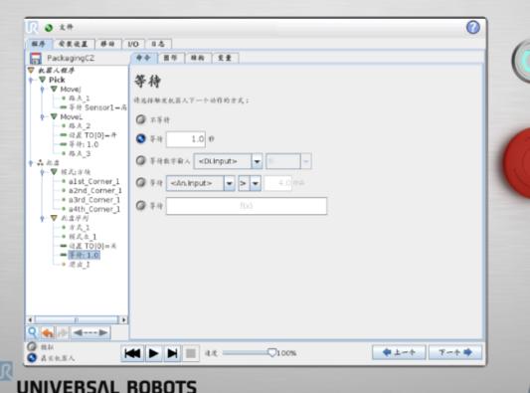The height and width of the screenshot is (393, 530).
Task: Click the speed slider handle at 100%
Action: tap(271, 353)
